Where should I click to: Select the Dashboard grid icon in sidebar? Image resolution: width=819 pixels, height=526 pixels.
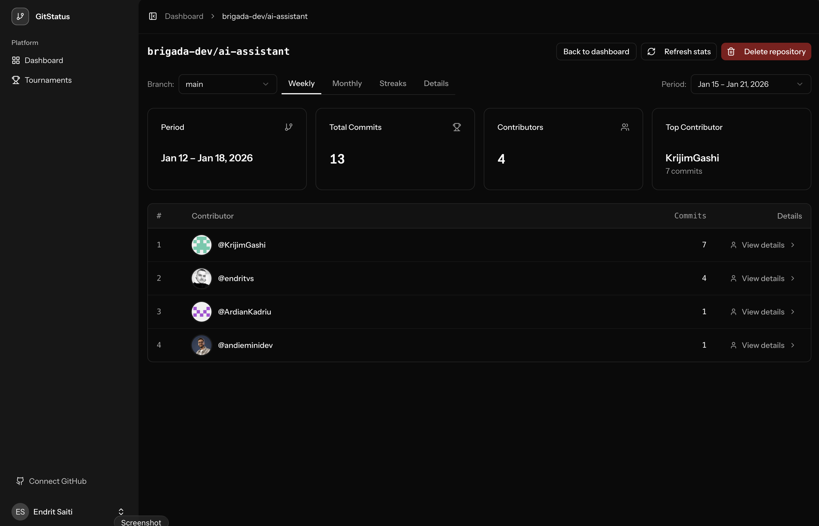coord(16,60)
